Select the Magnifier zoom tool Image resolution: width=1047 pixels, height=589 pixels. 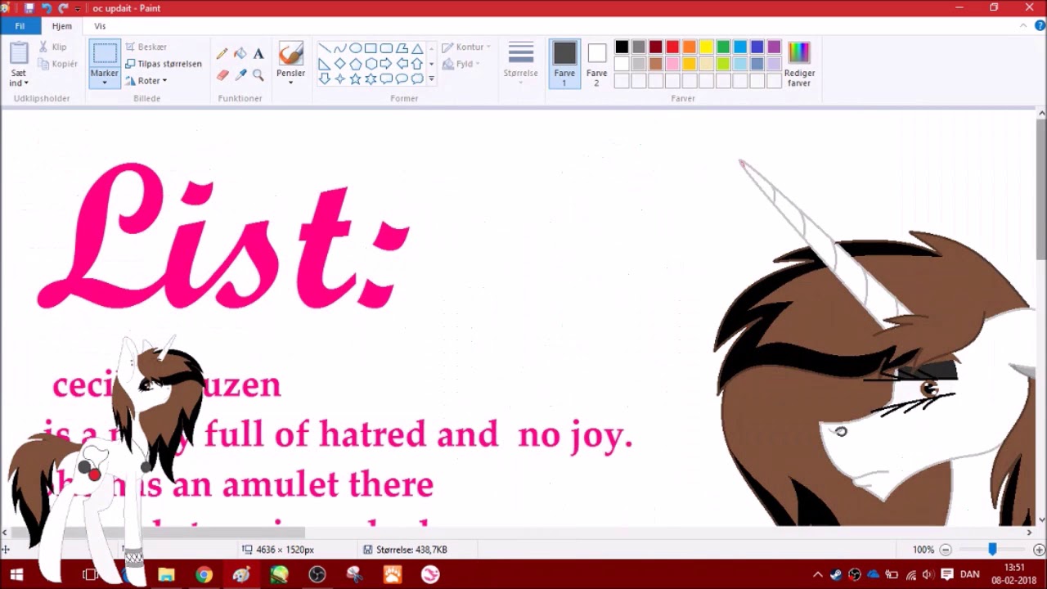pos(258,75)
